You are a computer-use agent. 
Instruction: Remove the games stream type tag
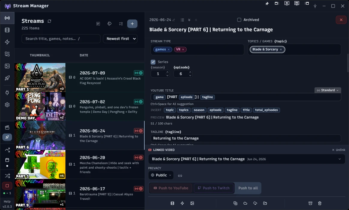pyautogui.click(x=169, y=49)
